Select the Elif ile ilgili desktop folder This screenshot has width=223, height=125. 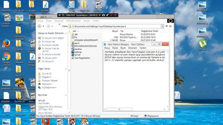(x=20, y=6)
